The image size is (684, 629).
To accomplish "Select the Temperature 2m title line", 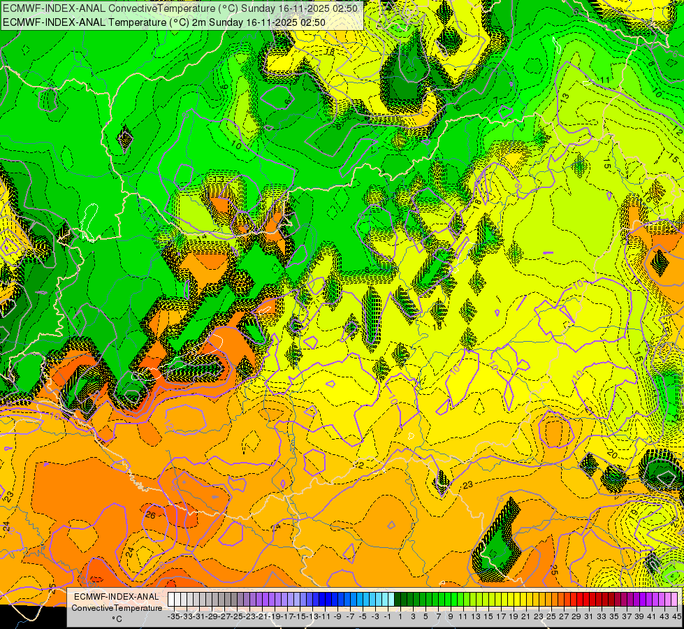I will click(x=164, y=22).
